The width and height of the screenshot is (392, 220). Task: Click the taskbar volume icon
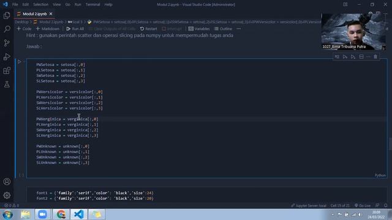coord(360,215)
